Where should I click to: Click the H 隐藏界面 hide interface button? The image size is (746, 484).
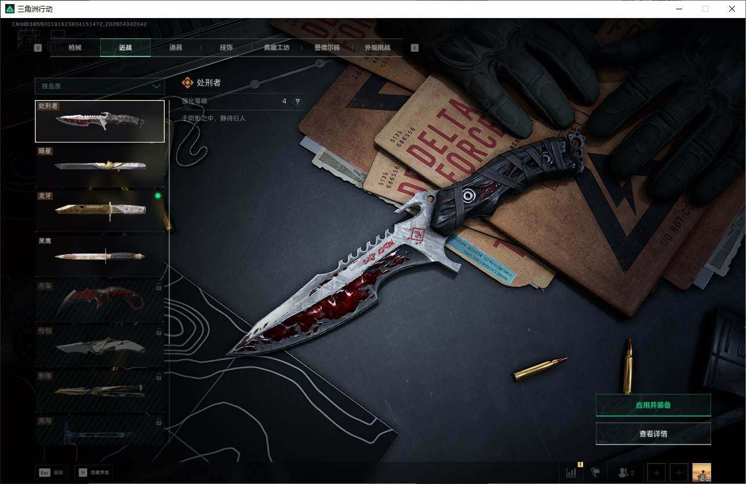tap(94, 472)
